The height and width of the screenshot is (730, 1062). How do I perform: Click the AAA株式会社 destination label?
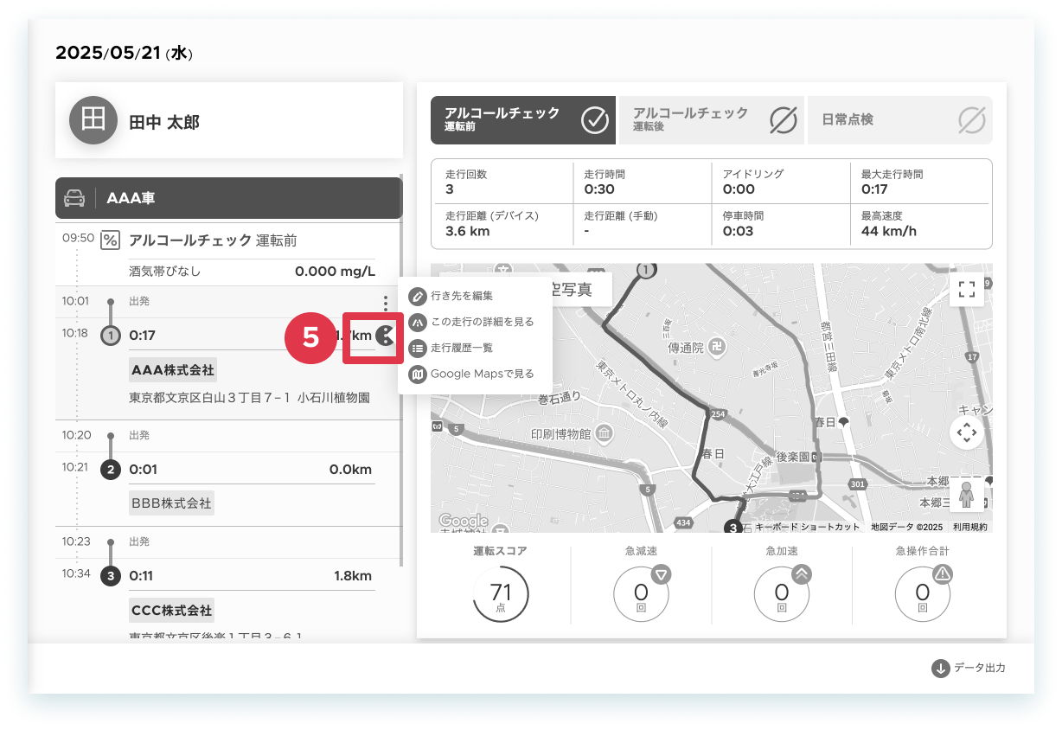click(x=172, y=370)
